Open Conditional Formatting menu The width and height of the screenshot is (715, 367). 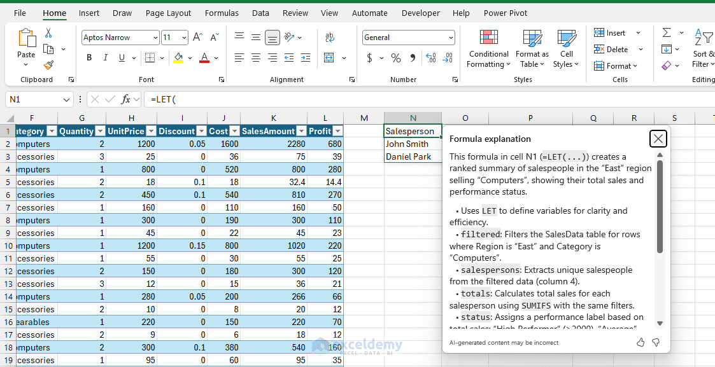489,49
